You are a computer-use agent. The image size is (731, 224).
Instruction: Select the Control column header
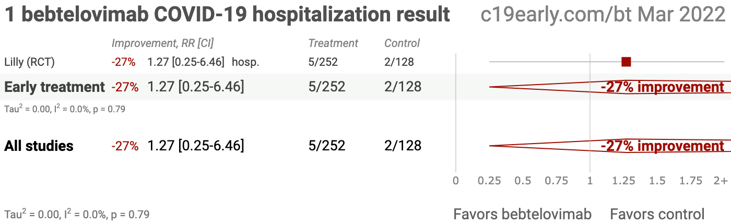point(402,43)
